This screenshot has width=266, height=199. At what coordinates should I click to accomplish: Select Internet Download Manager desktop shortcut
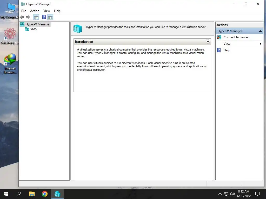[10, 64]
